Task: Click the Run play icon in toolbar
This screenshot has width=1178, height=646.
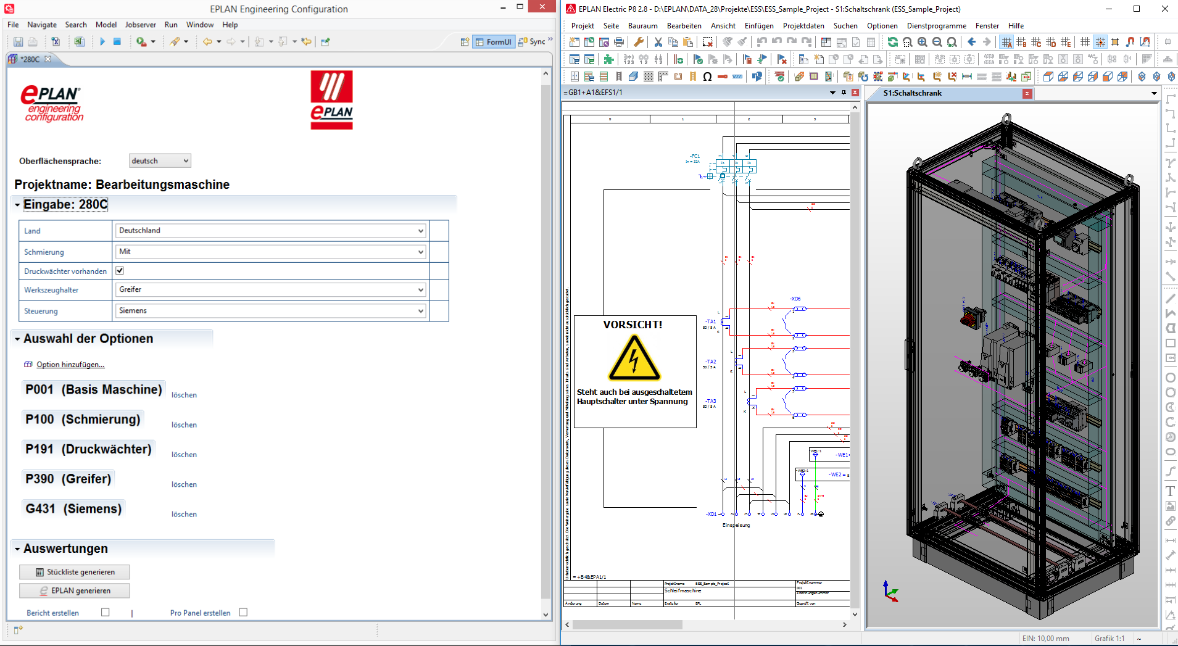Action: click(102, 41)
